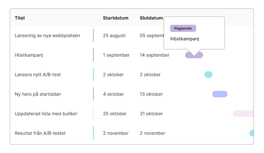Sort by the Titel column header
Screen dimensions: 264x153
[x=20, y=18]
